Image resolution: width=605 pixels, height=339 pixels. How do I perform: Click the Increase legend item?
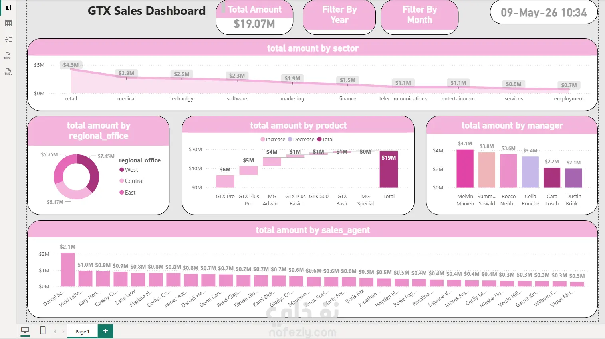pyautogui.click(x=273, y=139)
